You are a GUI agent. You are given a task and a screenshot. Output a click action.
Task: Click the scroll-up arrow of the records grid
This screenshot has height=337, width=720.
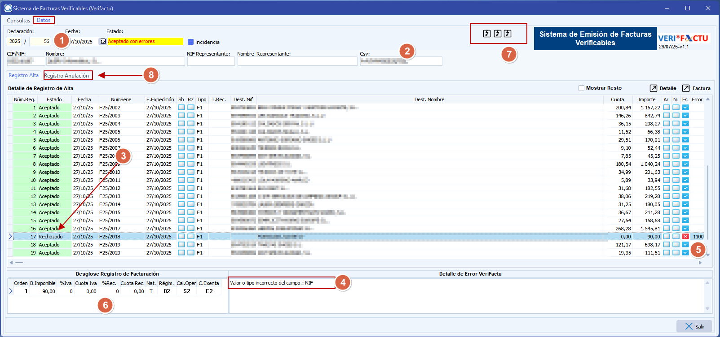point(708,99)
